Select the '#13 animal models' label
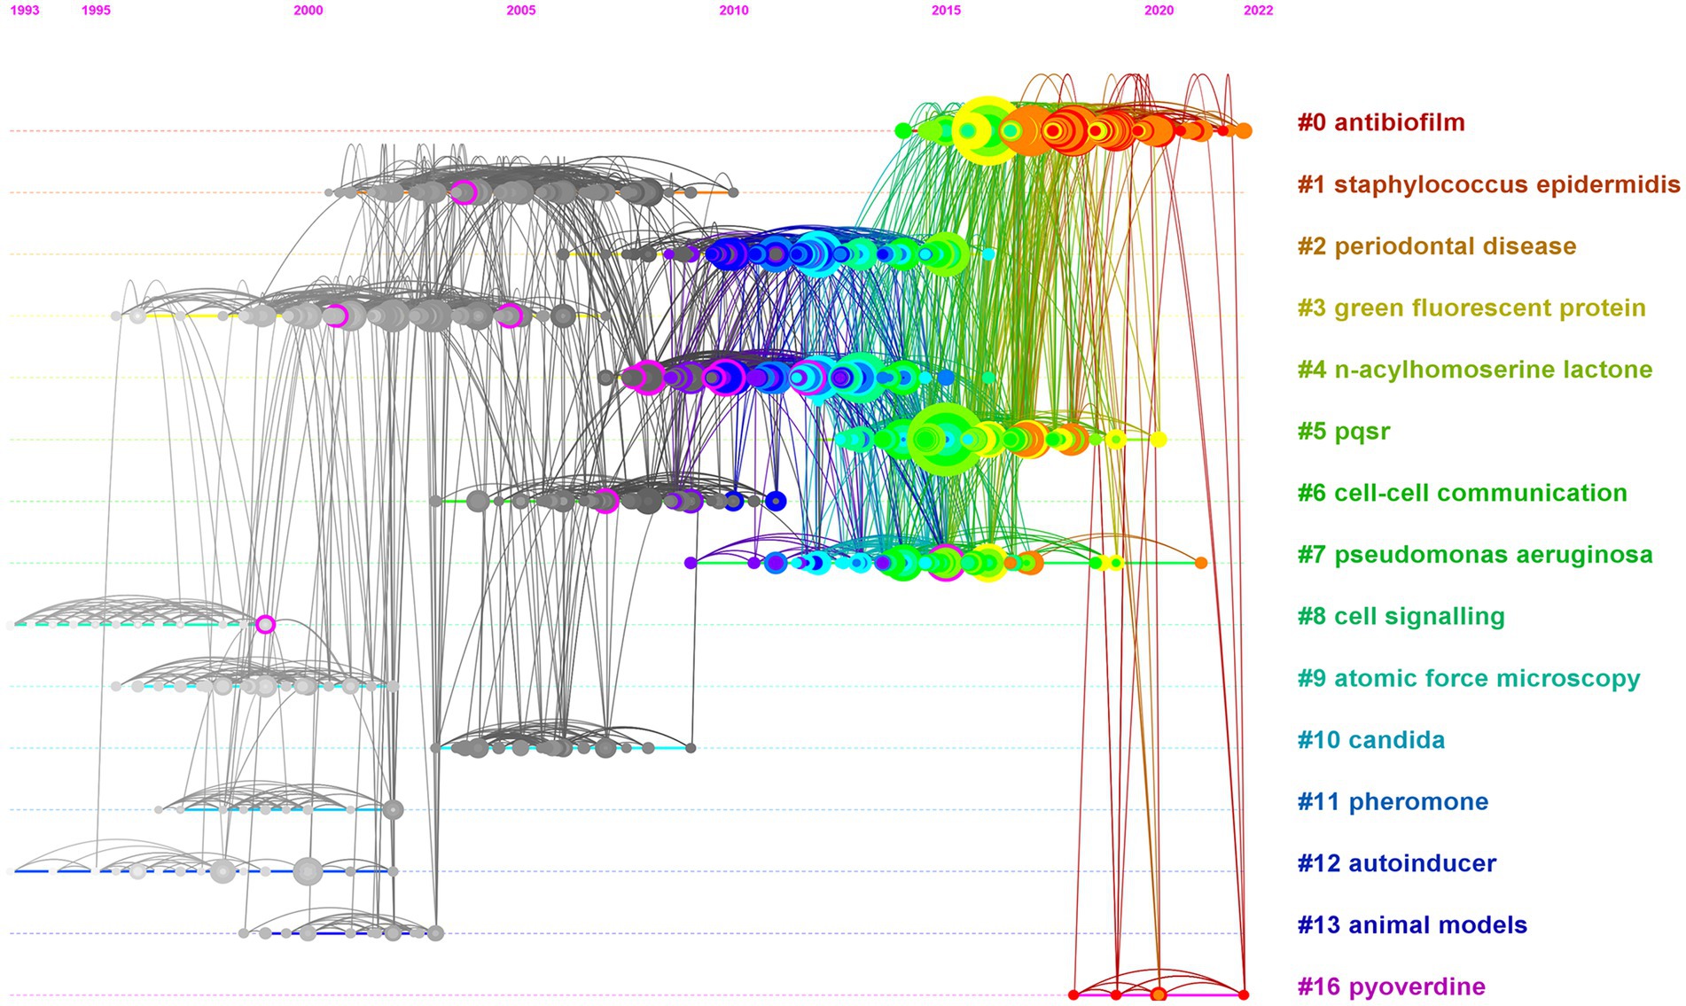Image resolution: width=1686 pixels, height=1006 pixels. (1412, 925)
